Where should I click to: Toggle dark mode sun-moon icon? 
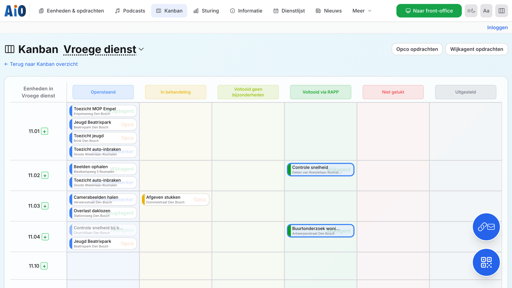pos(471,11)
